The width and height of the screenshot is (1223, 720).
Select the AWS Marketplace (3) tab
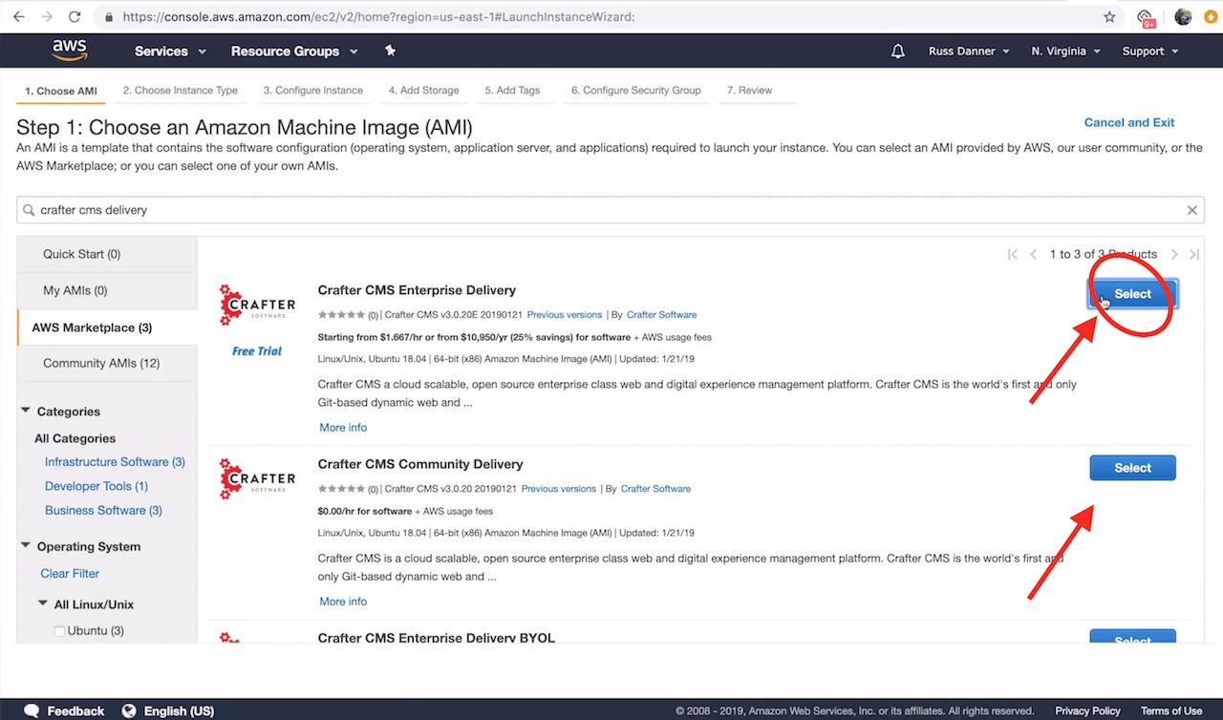tap(107, 328)
